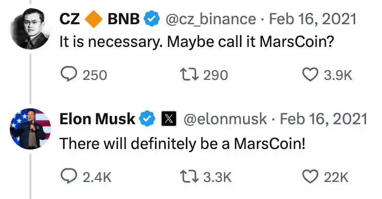Click tweet text 'It is necessary. Maybe call it MarsCoin?'
382x199 pixels.
[196, 42]
